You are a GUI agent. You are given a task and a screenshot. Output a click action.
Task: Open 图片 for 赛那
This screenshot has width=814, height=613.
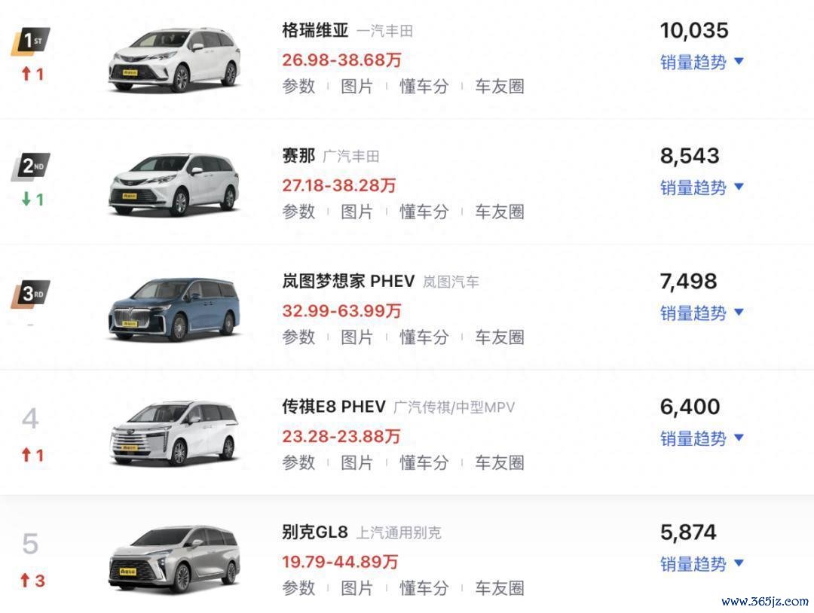(x=357, y=212)
